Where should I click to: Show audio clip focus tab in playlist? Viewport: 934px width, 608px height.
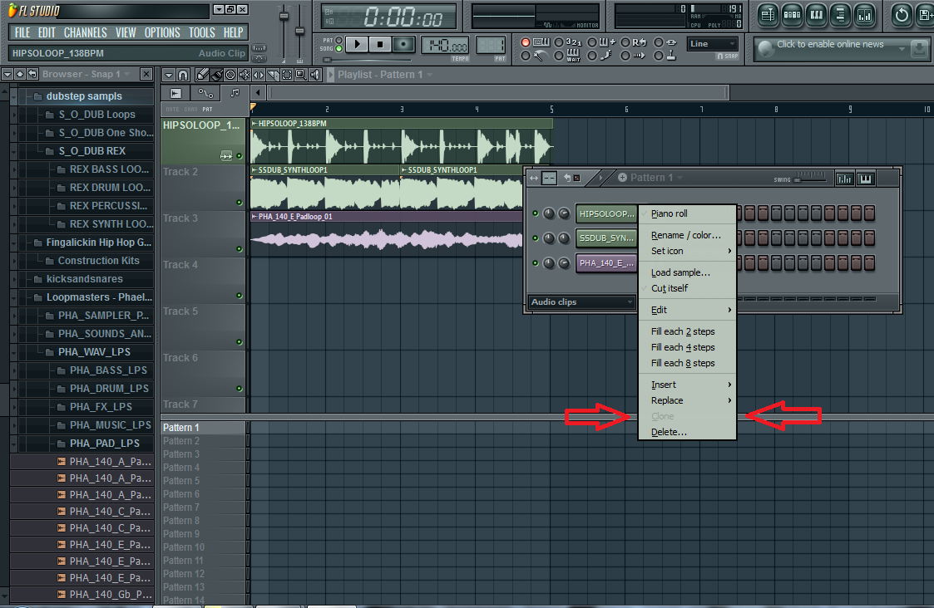coord(175,93)
